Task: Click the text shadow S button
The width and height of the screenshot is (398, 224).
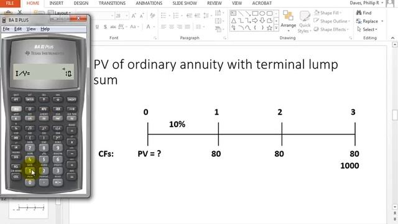Action: 105,27
